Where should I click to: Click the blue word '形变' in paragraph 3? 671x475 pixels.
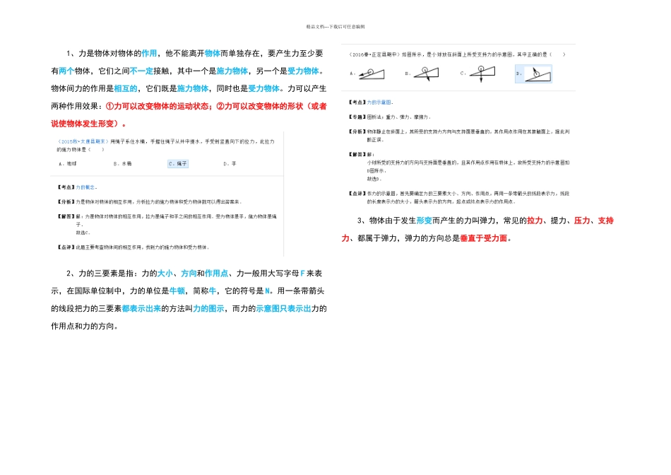(424, 221)
